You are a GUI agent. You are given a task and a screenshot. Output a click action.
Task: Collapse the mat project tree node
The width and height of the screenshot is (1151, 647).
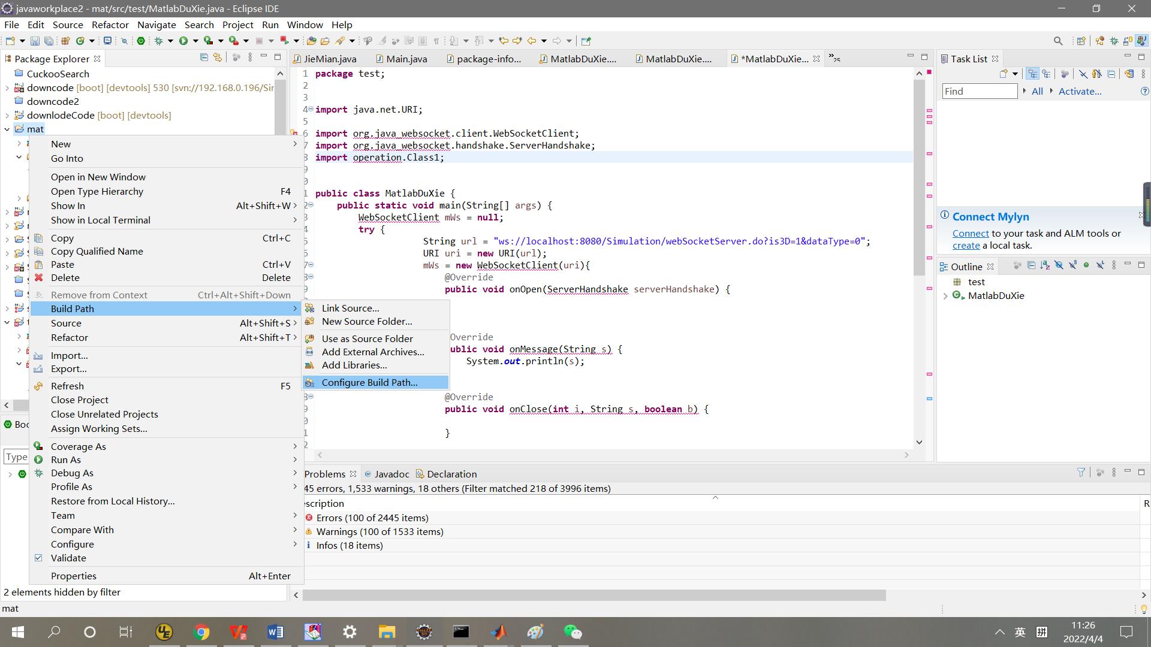7,129
